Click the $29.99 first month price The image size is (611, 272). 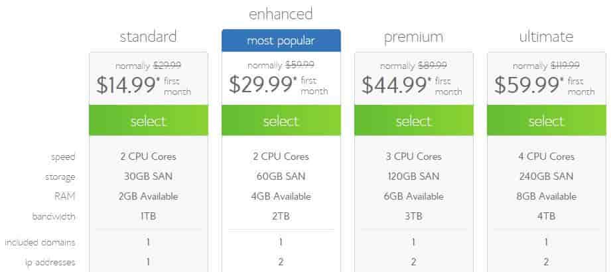tap(278, 85)
